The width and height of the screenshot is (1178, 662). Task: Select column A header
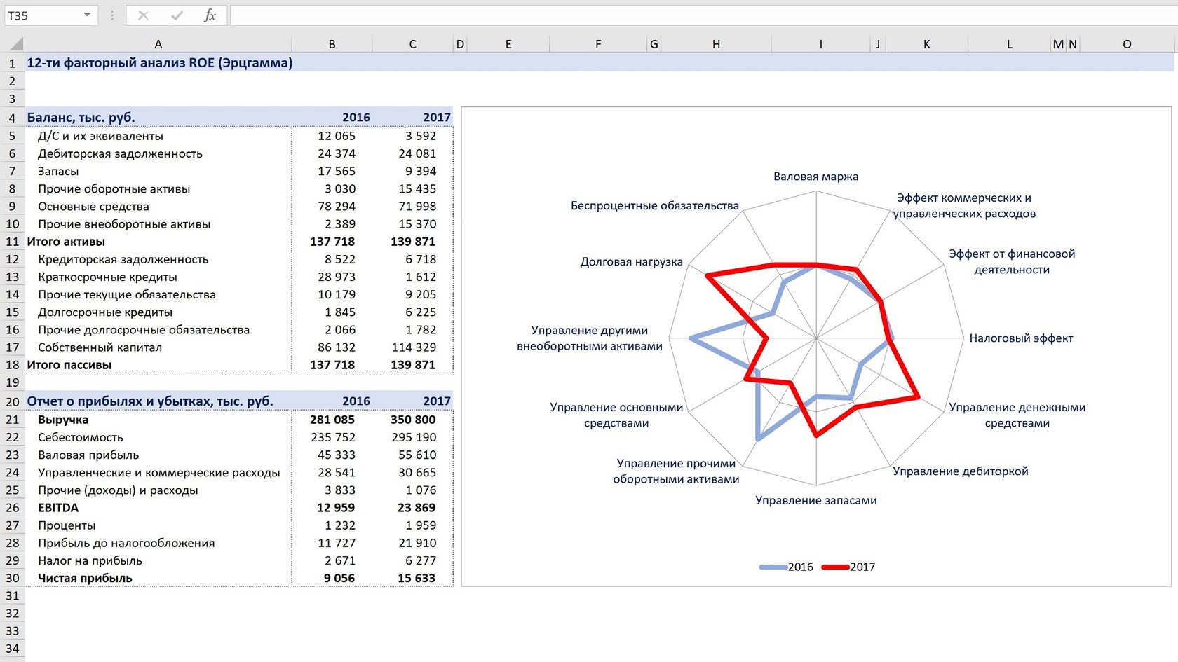click(x=158, y=44)
